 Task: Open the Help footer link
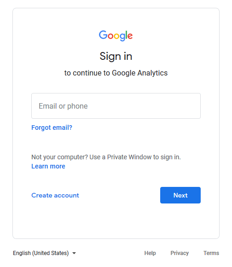(x=150, y=253)
